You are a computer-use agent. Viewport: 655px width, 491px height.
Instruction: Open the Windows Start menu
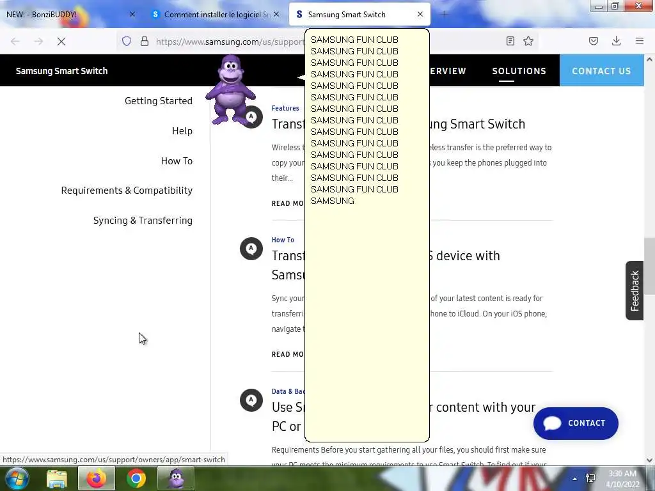tap(17, 478)
